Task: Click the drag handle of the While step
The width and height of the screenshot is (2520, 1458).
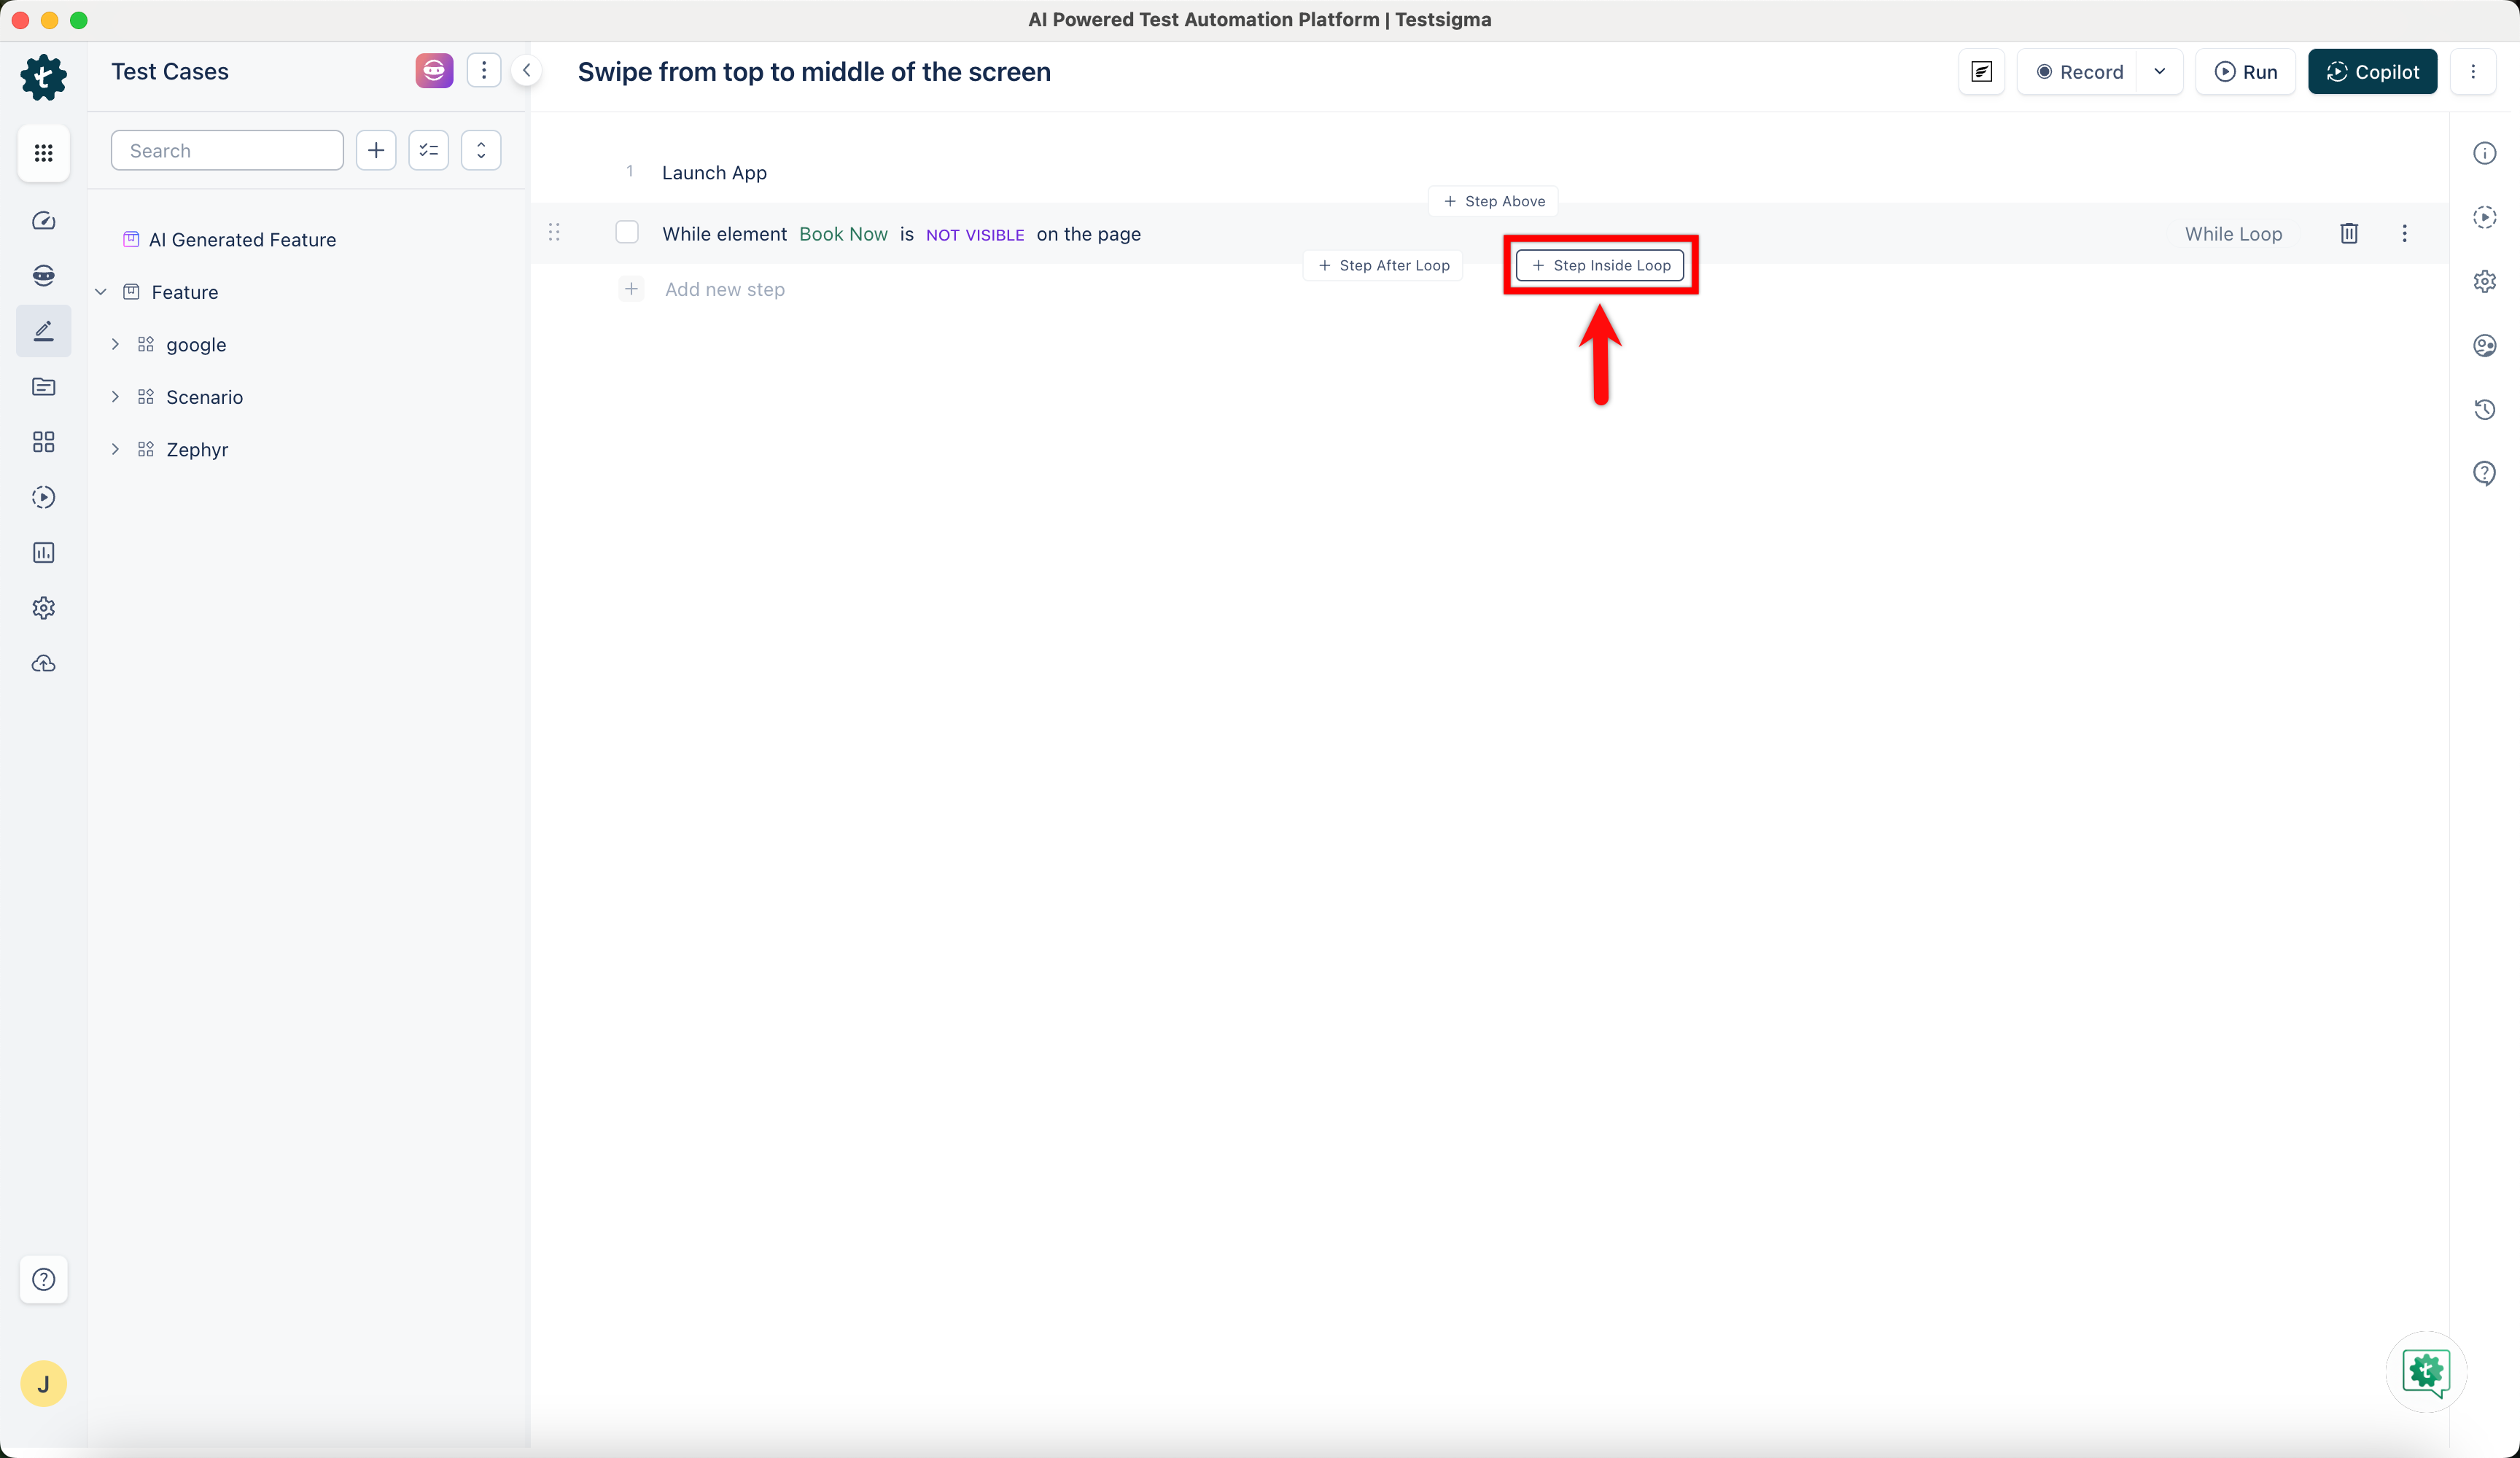Action: pyautogui.click(x=554, y=232)
